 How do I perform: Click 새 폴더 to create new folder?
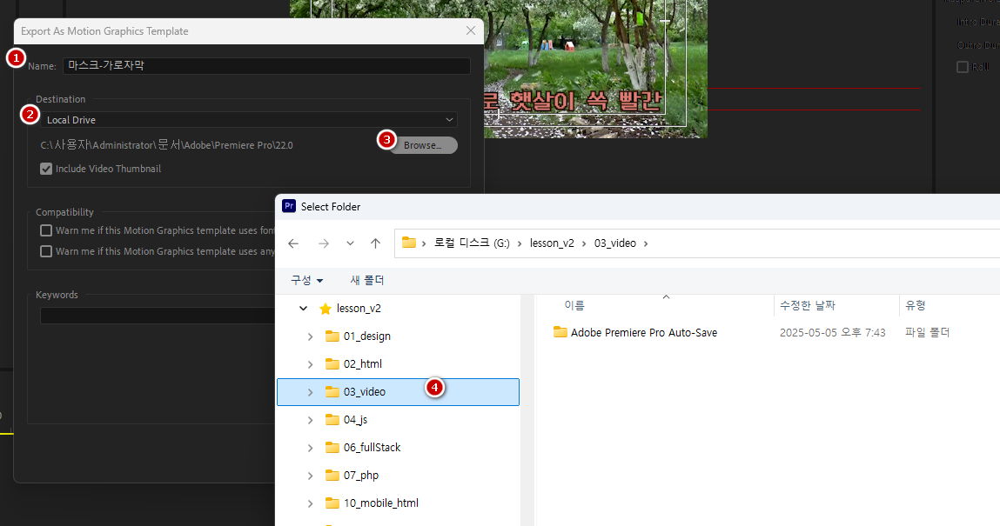(x=366, y=280)
